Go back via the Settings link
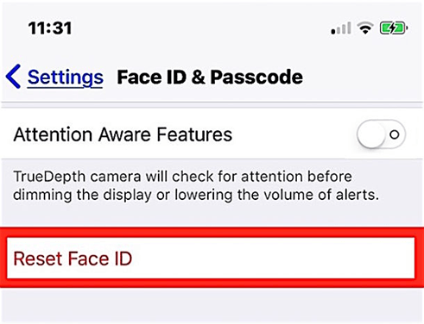The image size is (424, 324). coord(66,78)
